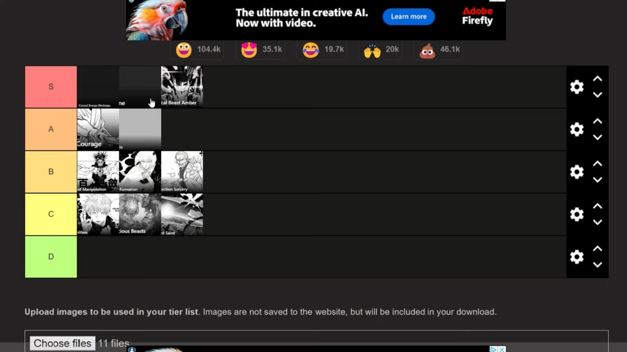Select the Cursed Energy Discharge image
The image size is (627, 352).
click(98, 87)
